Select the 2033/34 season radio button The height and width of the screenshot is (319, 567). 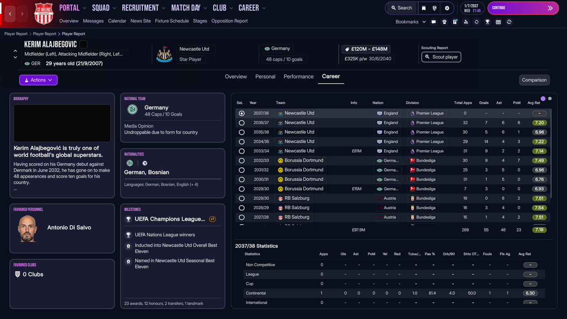coord(241,151)
